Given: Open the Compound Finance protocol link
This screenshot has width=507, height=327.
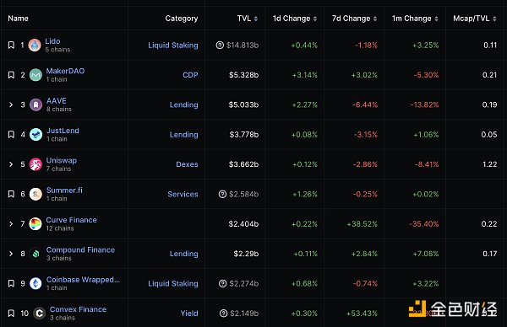Looking at the screenshot, I should pyautogui.click(x=80, y=249).
